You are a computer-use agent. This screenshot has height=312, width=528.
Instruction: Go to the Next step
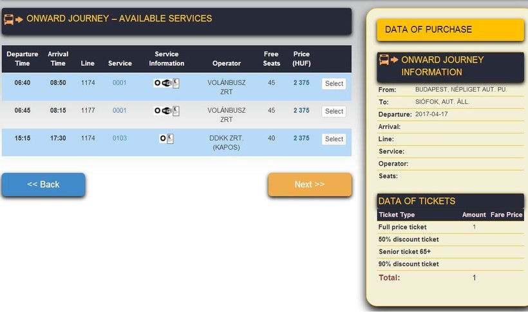tap(310, 184)
